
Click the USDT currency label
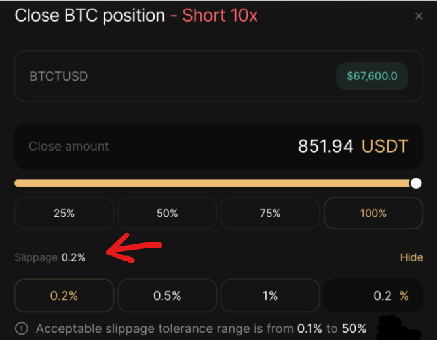[385, 146]
